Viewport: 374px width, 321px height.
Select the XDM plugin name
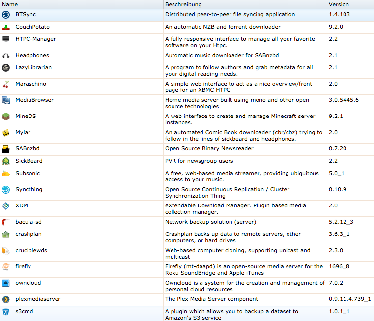pos(22,205)
